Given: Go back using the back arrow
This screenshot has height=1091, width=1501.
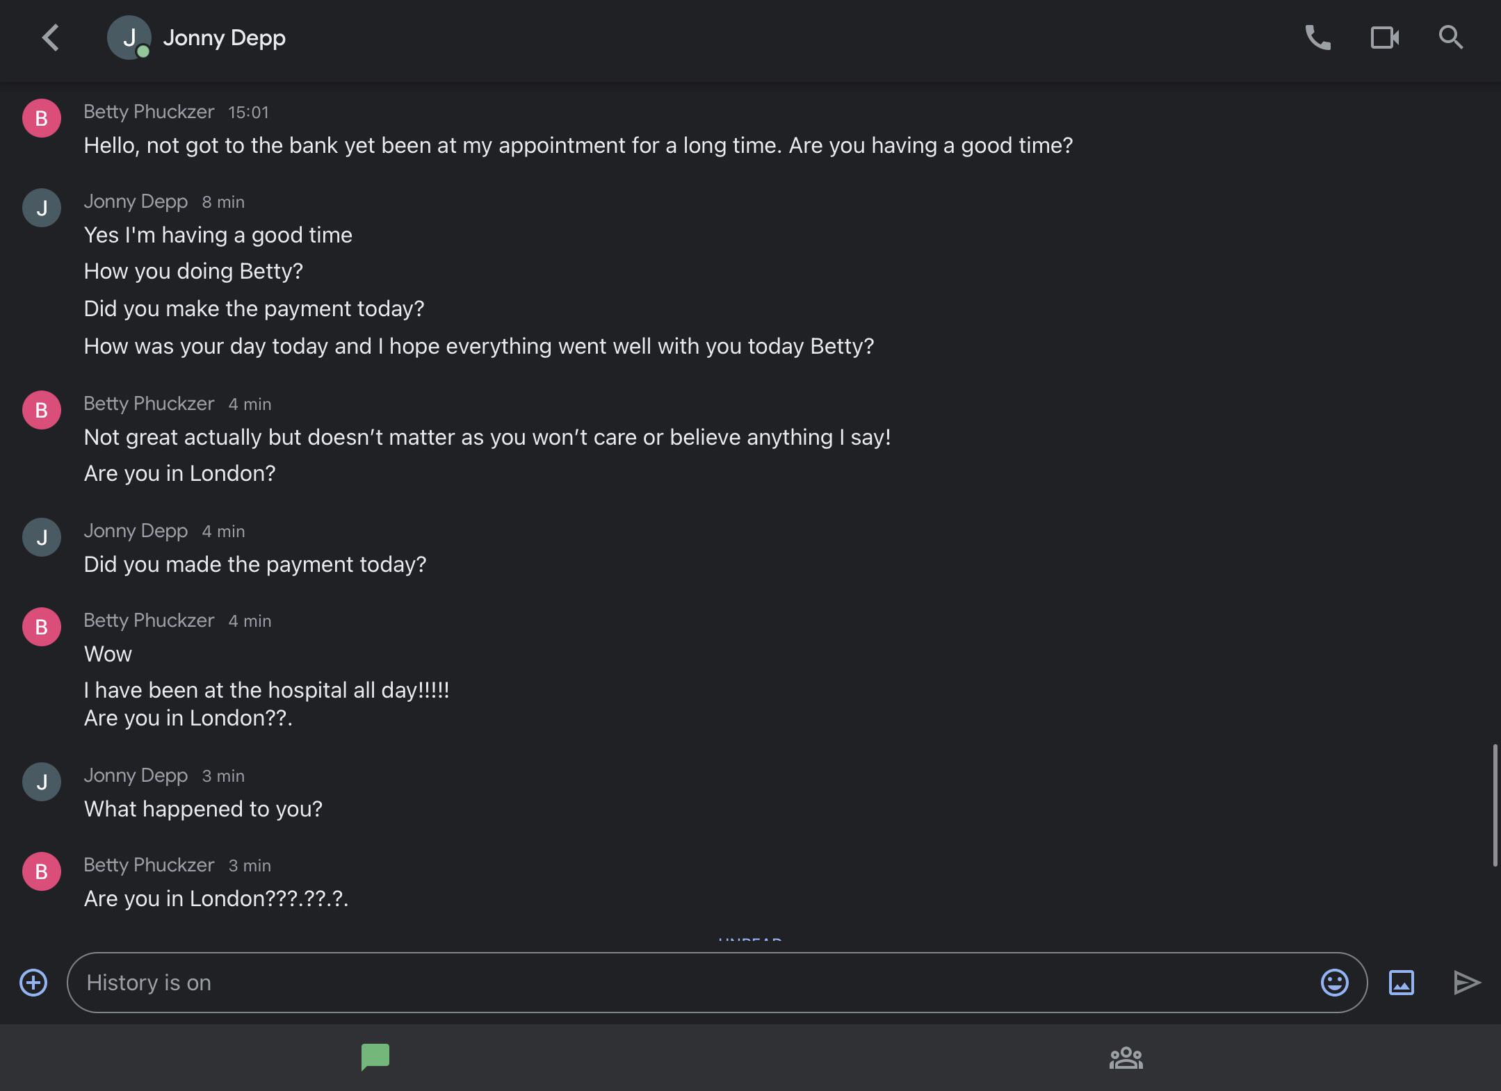Looking at the screenshot, I should [x=50, y=38].
